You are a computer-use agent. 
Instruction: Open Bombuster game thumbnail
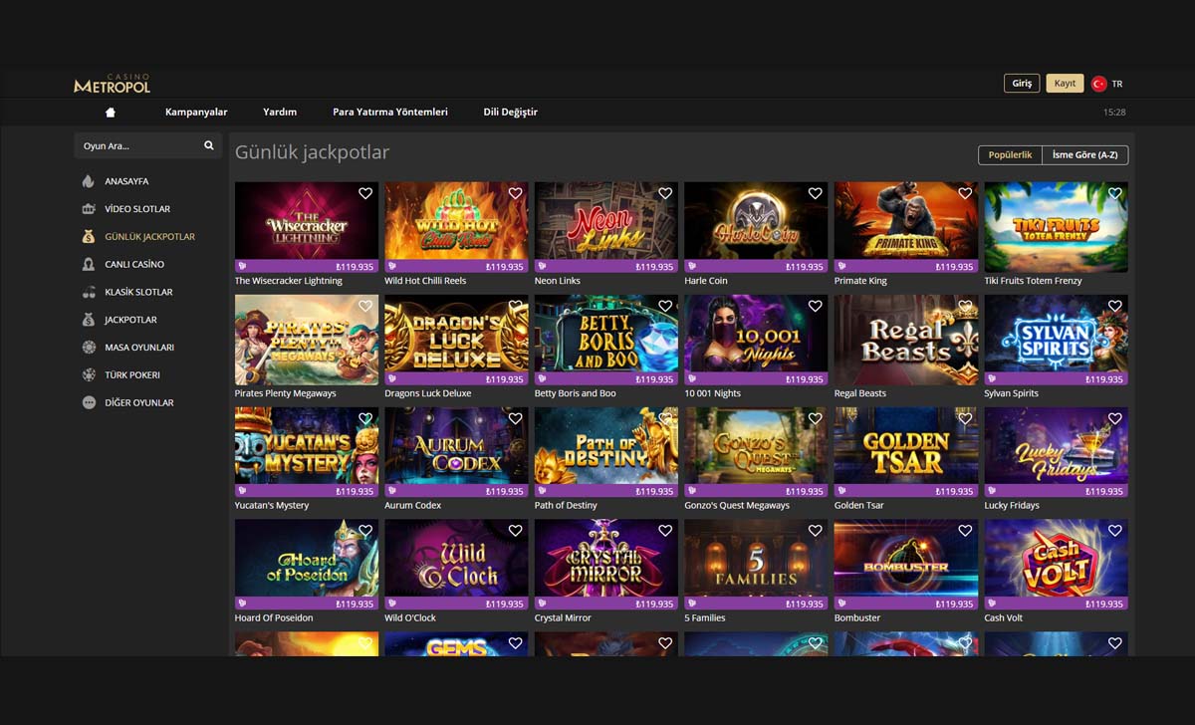point(906,565)
